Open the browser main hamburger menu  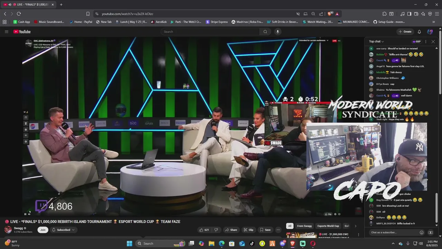pyautogui.click(x=437, y=14)
